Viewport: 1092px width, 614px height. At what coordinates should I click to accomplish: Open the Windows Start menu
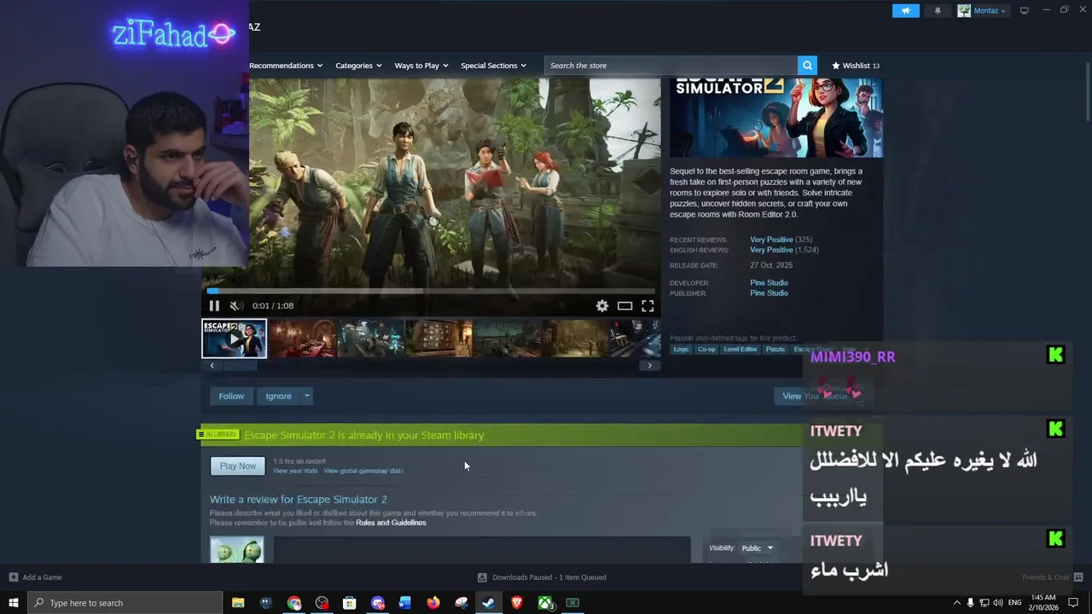tap(14, 603)
